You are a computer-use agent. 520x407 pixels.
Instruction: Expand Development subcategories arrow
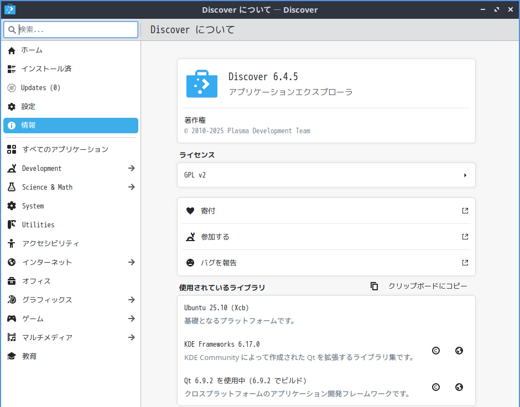(x=132, y=168)
